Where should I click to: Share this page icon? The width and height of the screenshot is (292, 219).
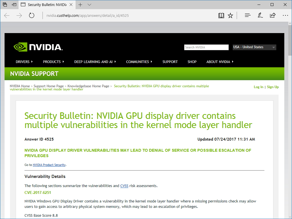click(x=273, y=15)
